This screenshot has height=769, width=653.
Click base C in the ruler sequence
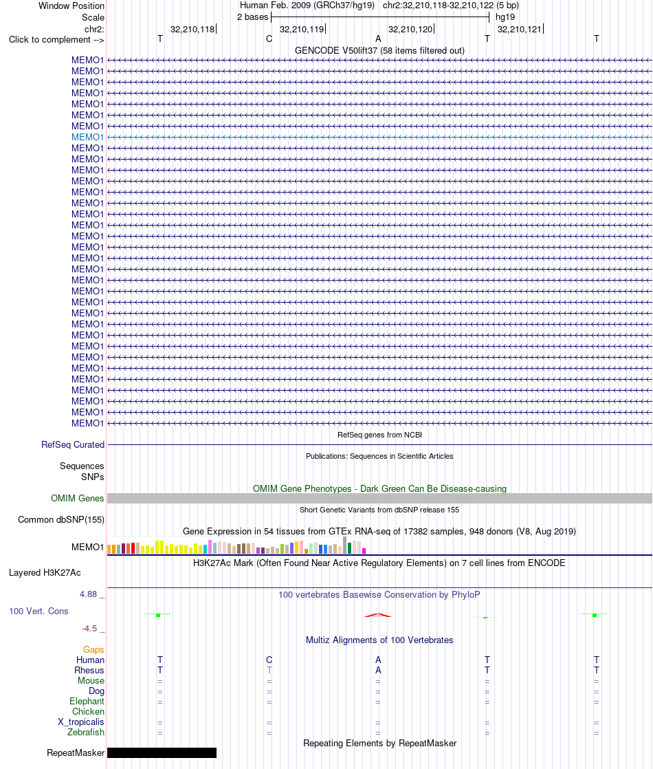(269, 39)
